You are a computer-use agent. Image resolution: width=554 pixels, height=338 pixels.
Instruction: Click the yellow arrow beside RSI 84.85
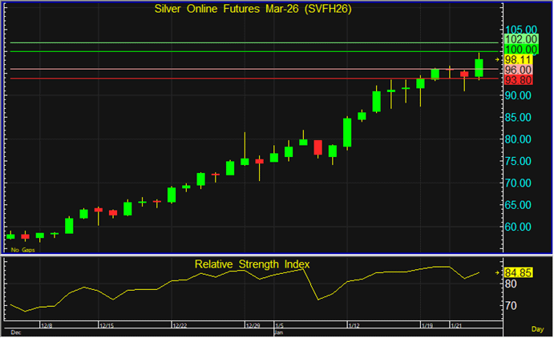coord(498,272)
